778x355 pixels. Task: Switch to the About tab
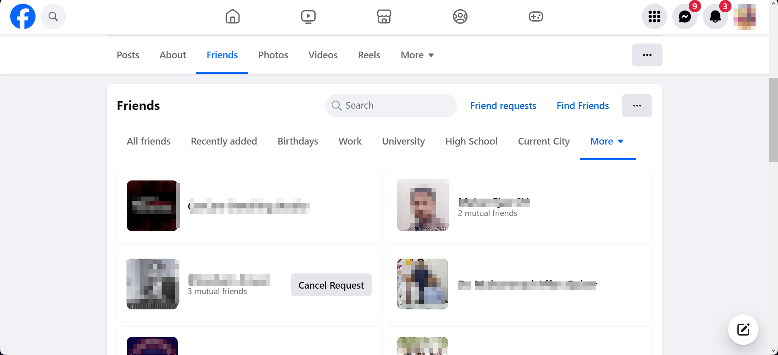pos(173,55)
